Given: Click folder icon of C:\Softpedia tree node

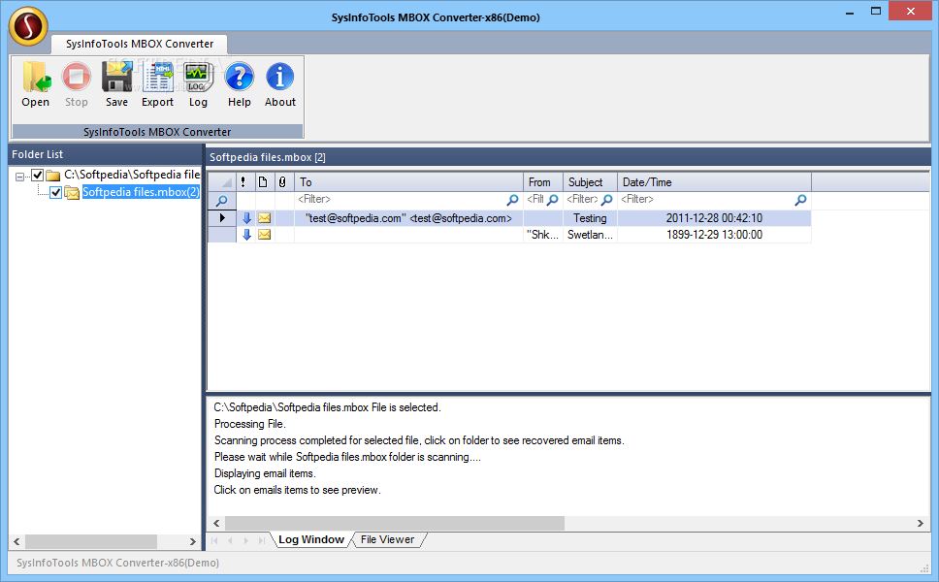Looking at the screenshot, I should click(53, 175).
